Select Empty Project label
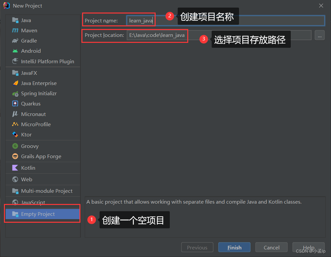 pyautogui.click(x=38, y=214)
